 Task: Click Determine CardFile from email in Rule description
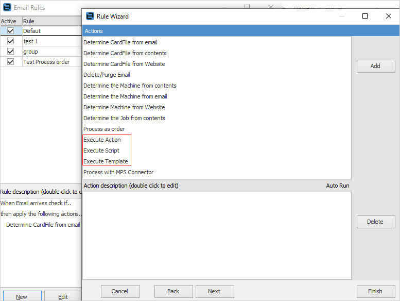(43, 225)
